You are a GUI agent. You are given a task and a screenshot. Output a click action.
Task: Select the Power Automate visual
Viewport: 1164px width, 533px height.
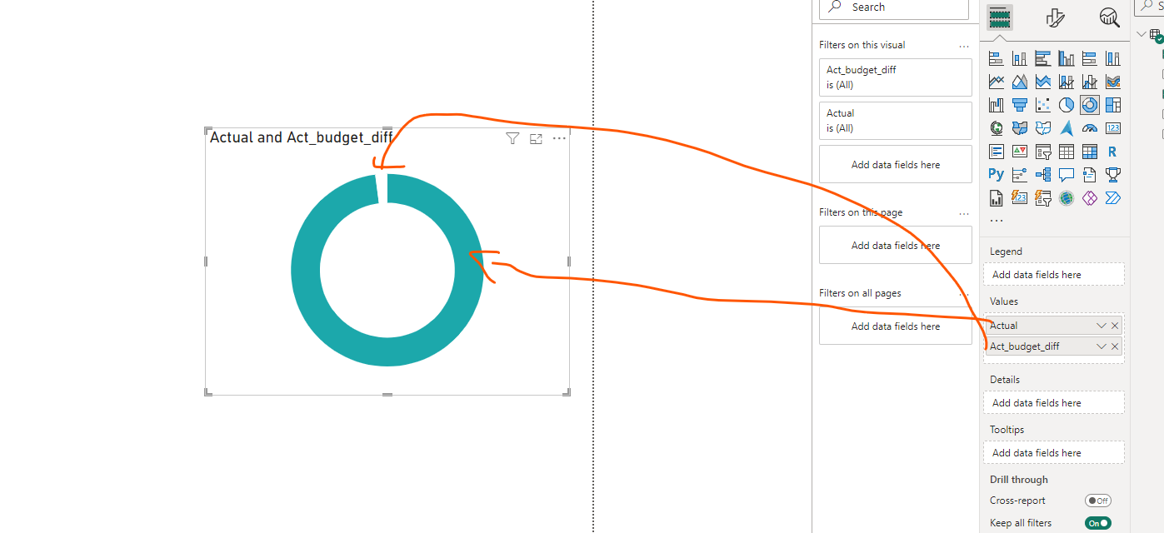pyautogui.click(x=1112, y=198)
